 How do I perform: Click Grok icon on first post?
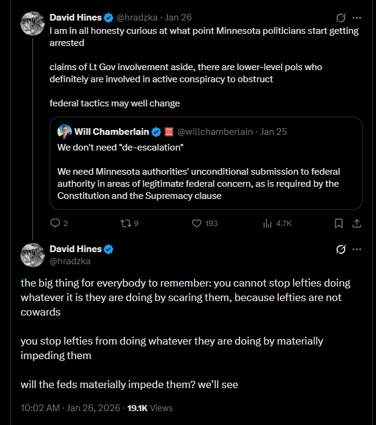point(340,18)
